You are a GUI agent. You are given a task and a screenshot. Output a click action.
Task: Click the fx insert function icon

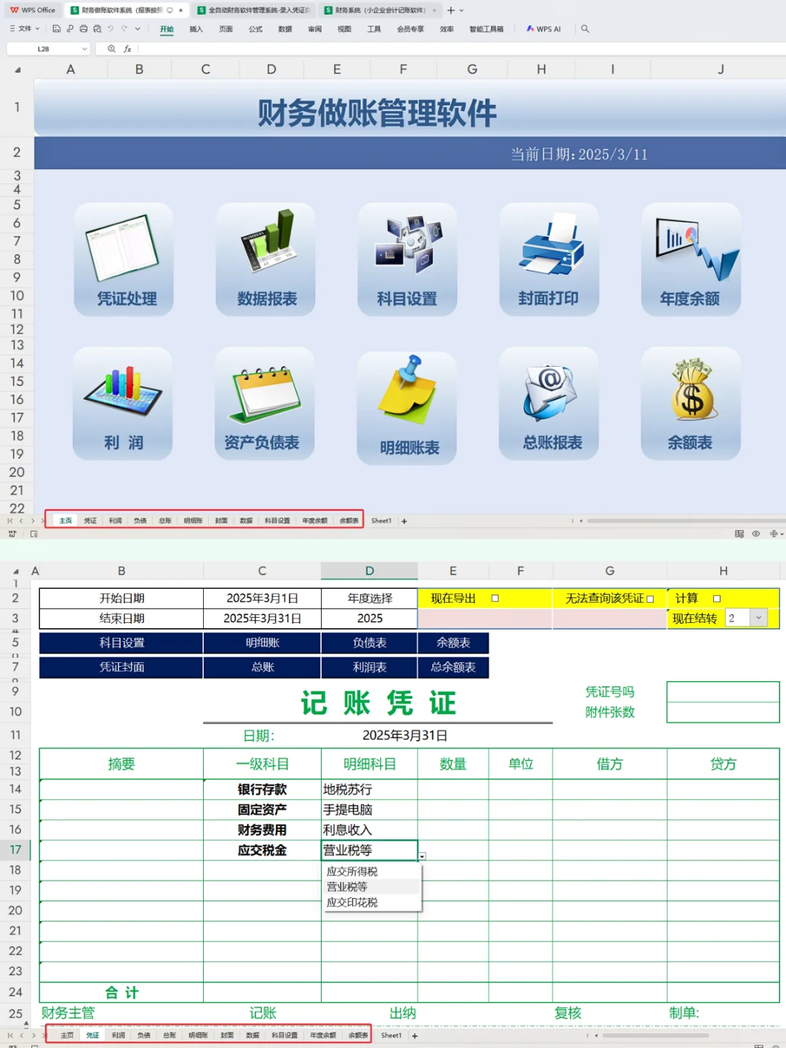click(127, 49)
